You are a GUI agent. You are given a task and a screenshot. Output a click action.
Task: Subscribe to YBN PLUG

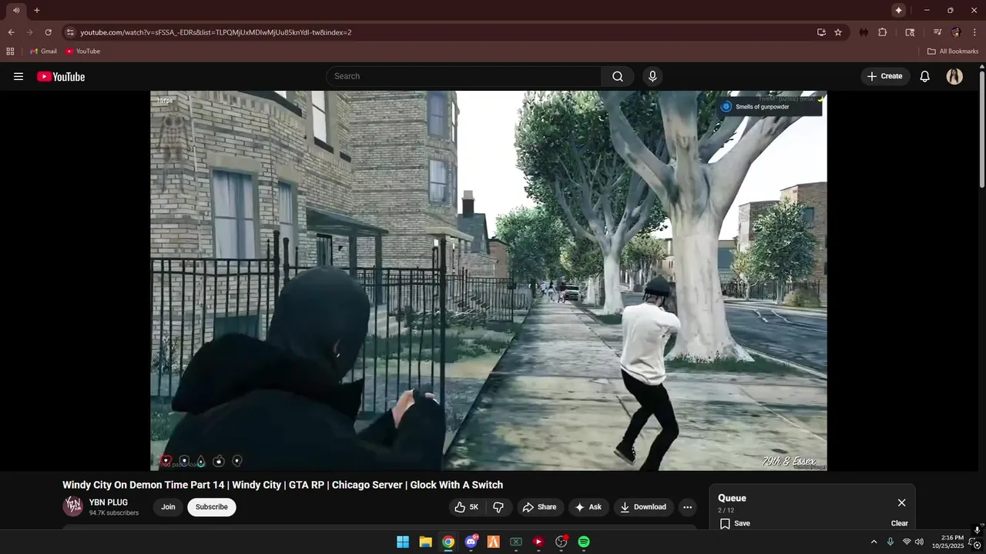tap(211, 507)
